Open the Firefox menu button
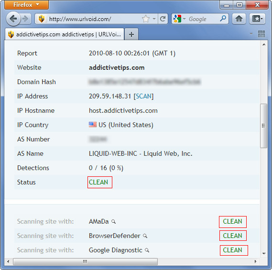Image resolution: width=272 pixels, height=270 pixels. (x=27, y=5)
